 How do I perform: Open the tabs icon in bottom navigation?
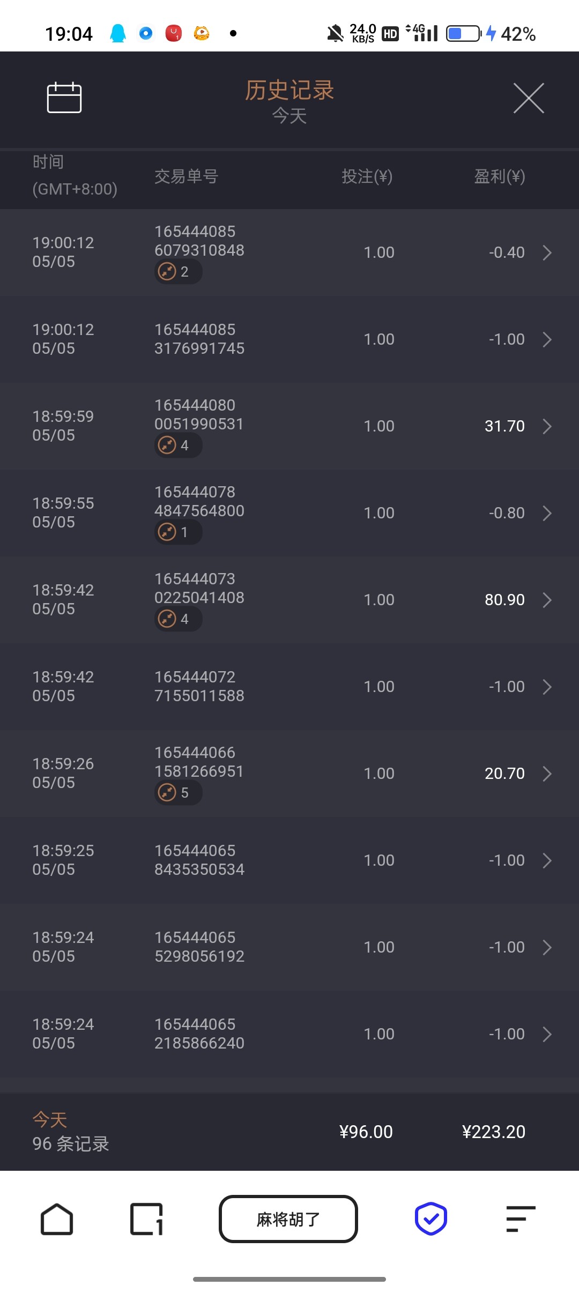pyautogui.click(x=146, y=1219)
